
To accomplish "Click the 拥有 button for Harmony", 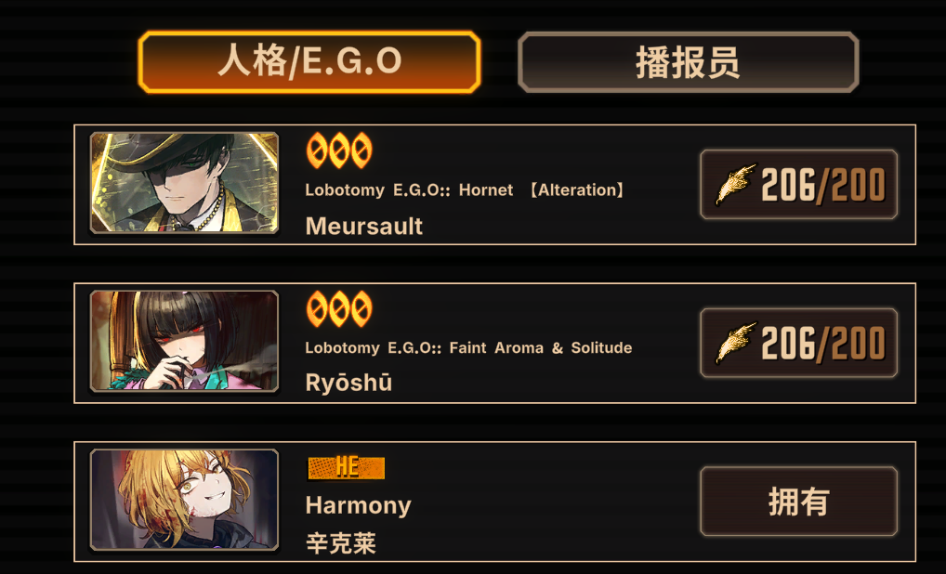I will pos(799,501).
